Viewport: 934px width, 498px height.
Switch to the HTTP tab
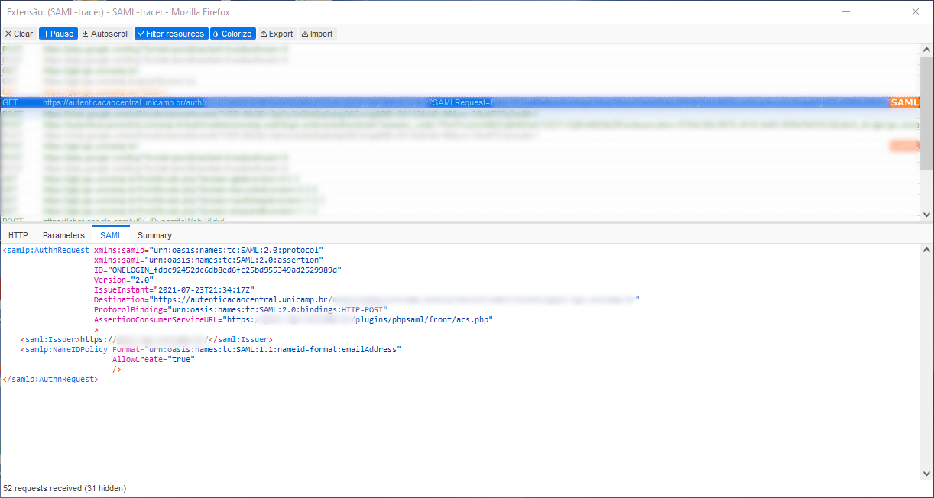pos(18,235)
